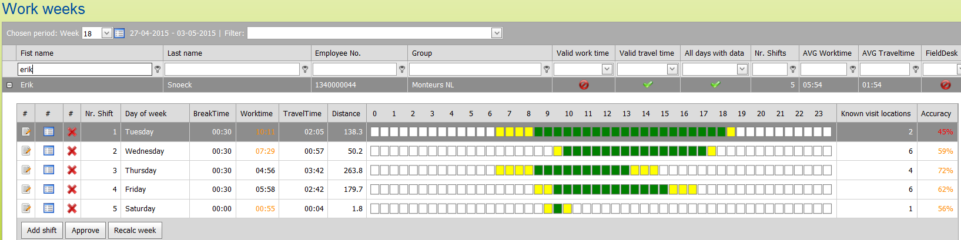
Task: Click the Recalc week button
Action: coord(135,231)
